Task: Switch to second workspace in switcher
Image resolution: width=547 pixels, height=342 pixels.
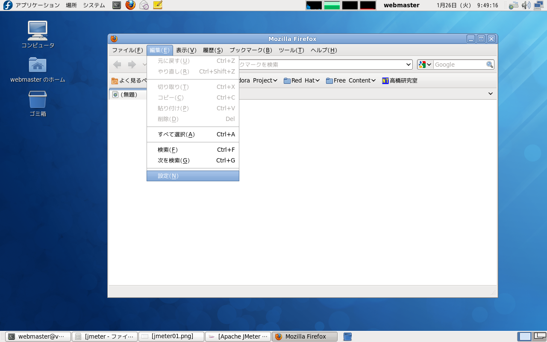Action: click(540, 337)
